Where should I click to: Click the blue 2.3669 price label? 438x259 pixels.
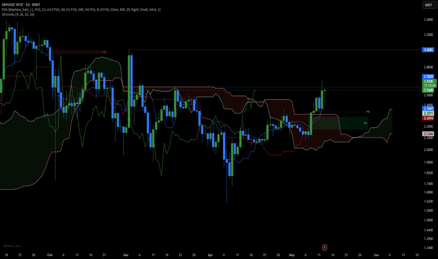(x=428, y=108)
